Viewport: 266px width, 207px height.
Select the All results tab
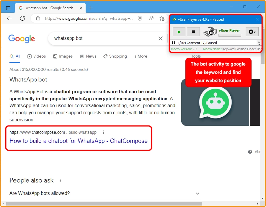coord(15,56)
